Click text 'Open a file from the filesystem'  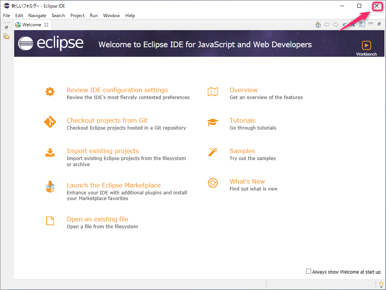click(102, 227)
